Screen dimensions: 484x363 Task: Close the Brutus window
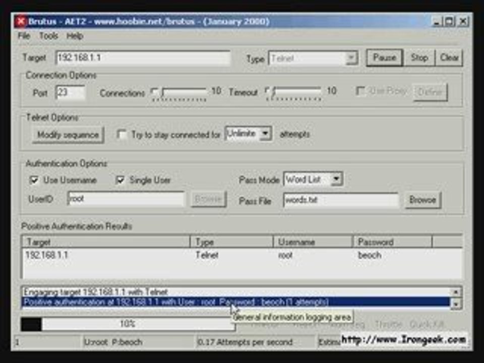463,22
